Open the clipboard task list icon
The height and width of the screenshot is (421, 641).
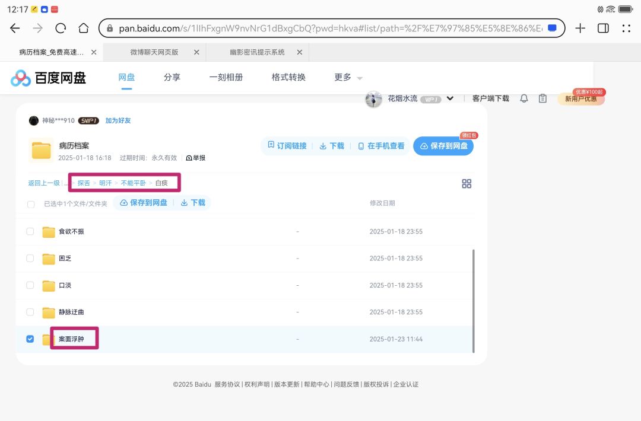542,98
